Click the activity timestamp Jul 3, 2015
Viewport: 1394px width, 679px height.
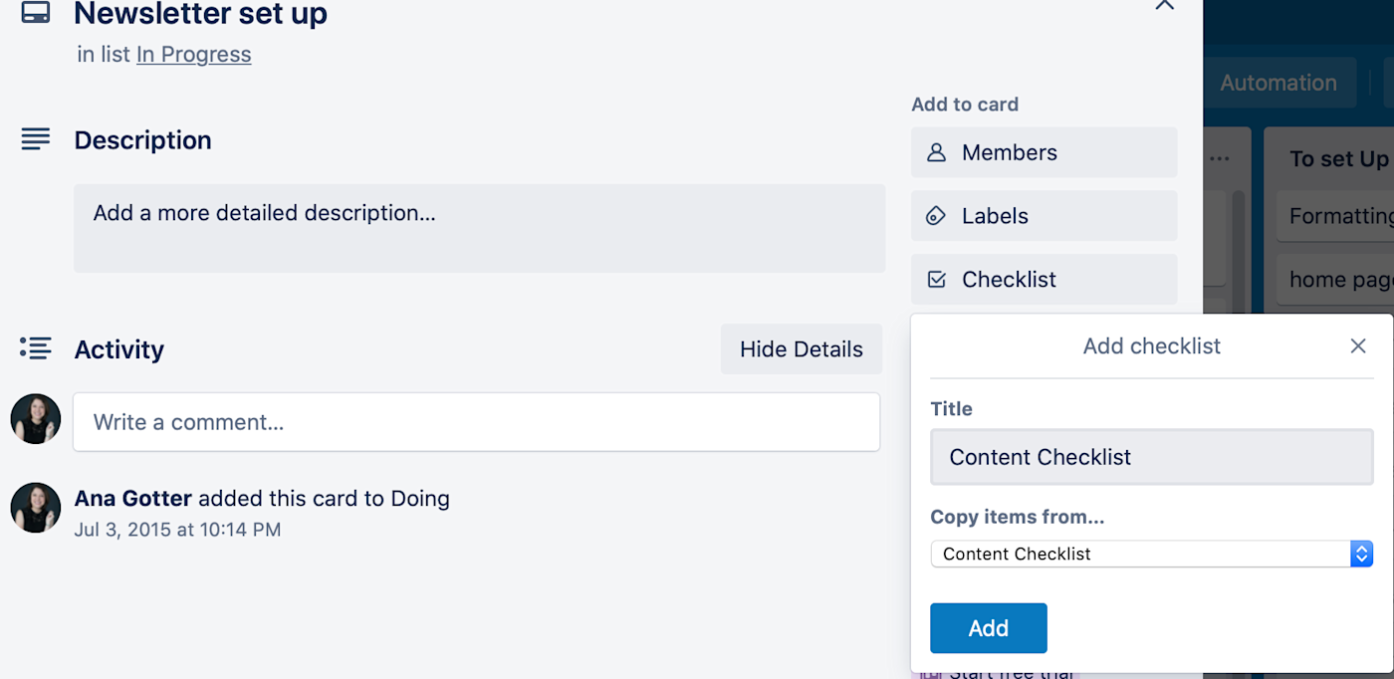(x=177, y=530)
